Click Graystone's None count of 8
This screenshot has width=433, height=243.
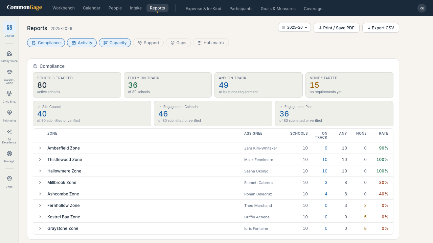(365, 228)
